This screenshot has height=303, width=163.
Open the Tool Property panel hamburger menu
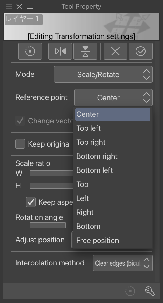click(9, 7)
